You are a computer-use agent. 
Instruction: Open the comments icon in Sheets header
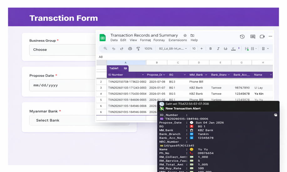253,37
